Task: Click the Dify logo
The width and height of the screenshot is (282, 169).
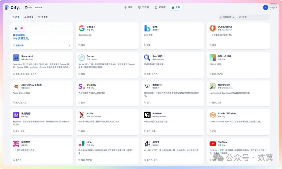Action: point(13,7)
